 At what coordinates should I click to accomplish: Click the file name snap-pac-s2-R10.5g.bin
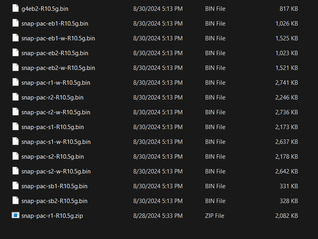[x=53, y=157]
